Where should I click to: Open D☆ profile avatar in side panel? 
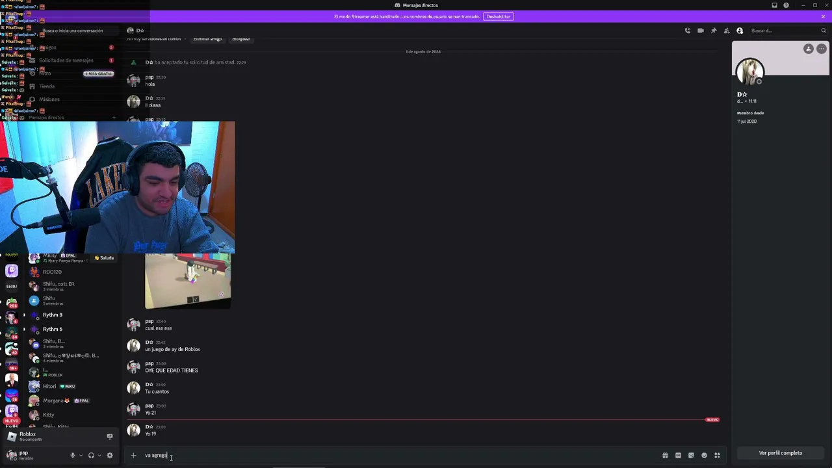coord(749,71)
